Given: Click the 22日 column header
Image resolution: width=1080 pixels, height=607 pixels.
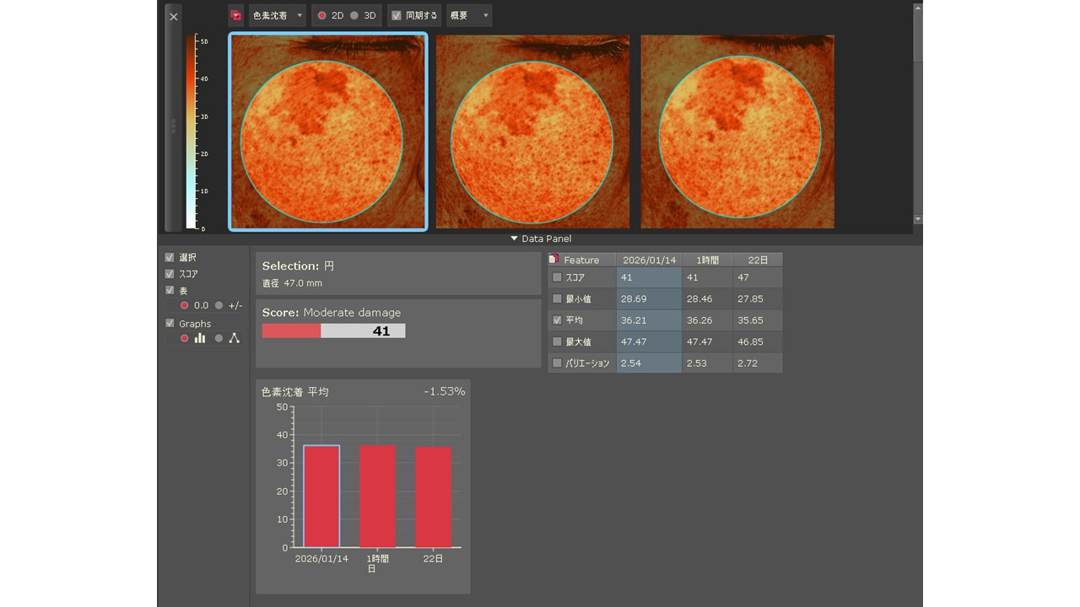Looking at the screenshot, I should 758,261.
